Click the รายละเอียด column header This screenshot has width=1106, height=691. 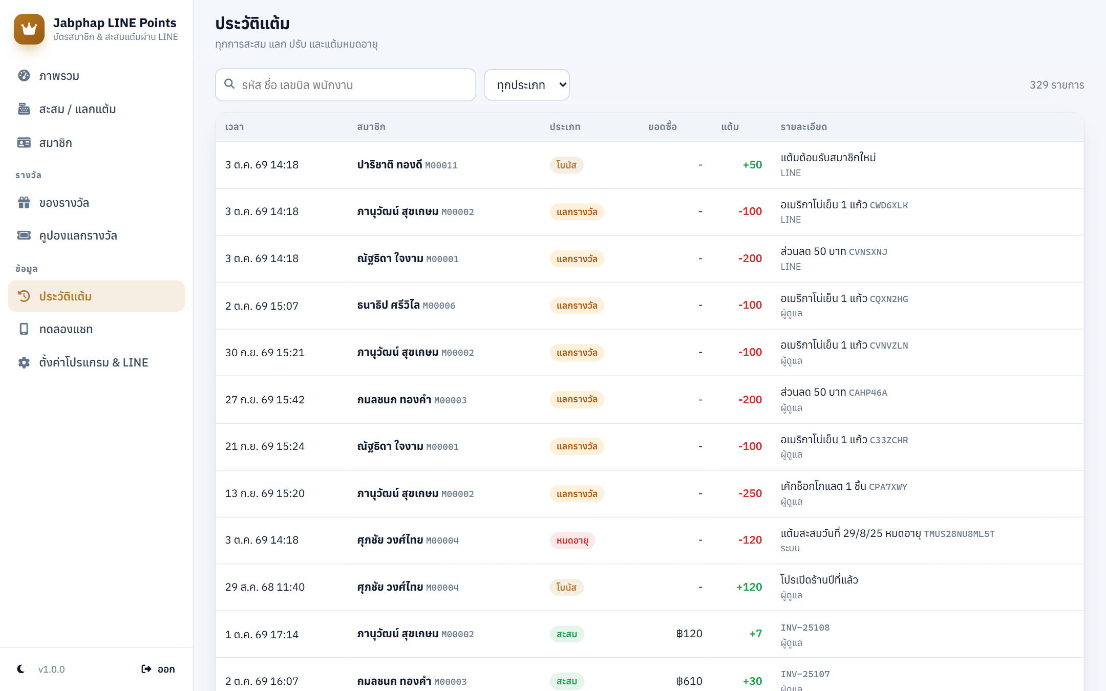(x=804, y=127)
